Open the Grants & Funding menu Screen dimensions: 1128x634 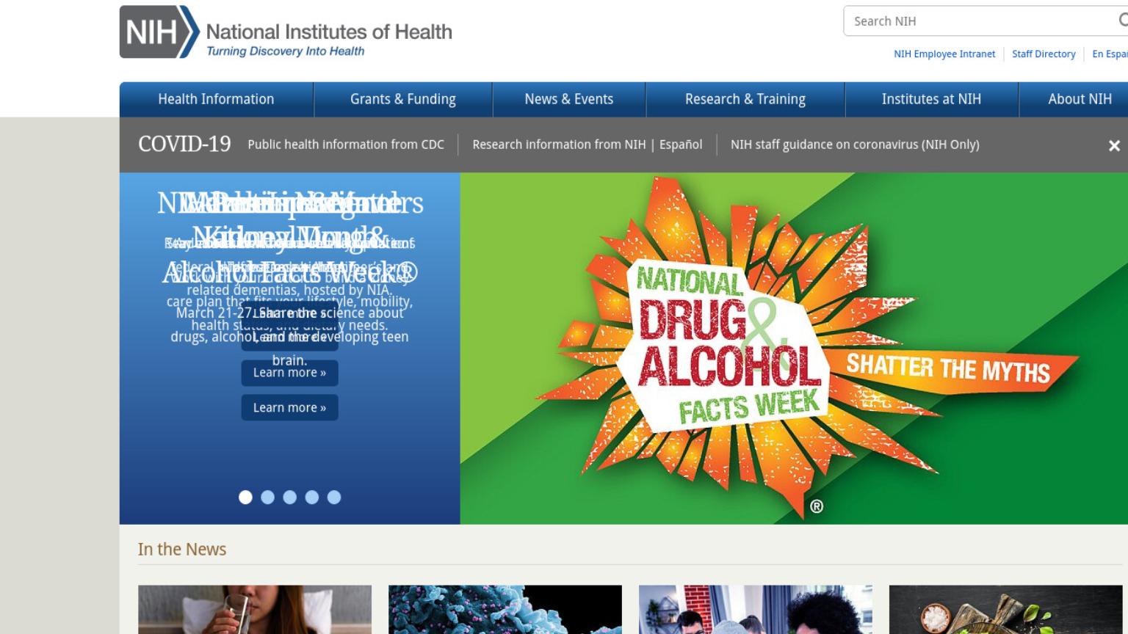(403, 99)
